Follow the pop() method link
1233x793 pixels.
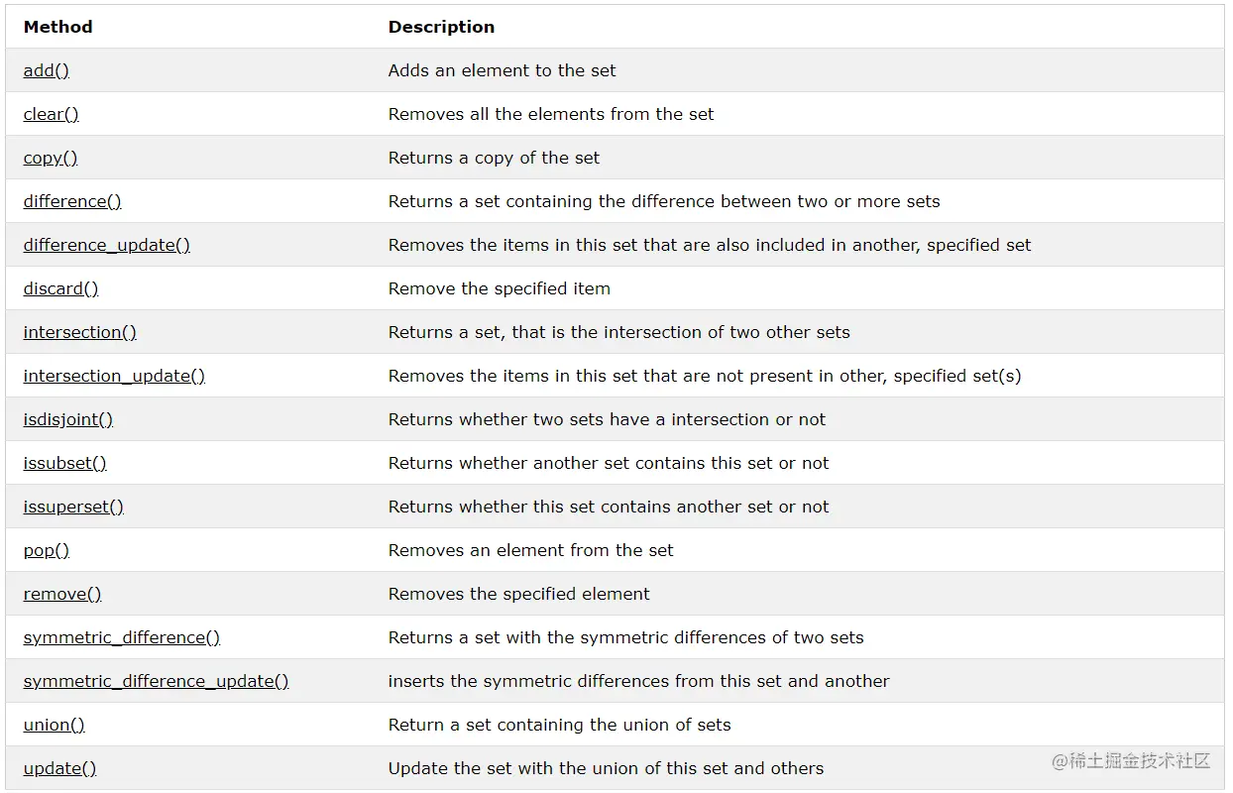pos(47,550)
